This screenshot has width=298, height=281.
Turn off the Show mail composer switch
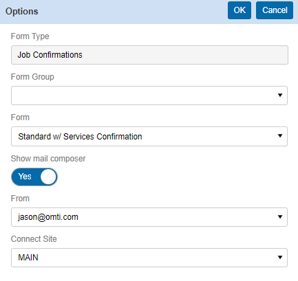(x=34, y=177)
